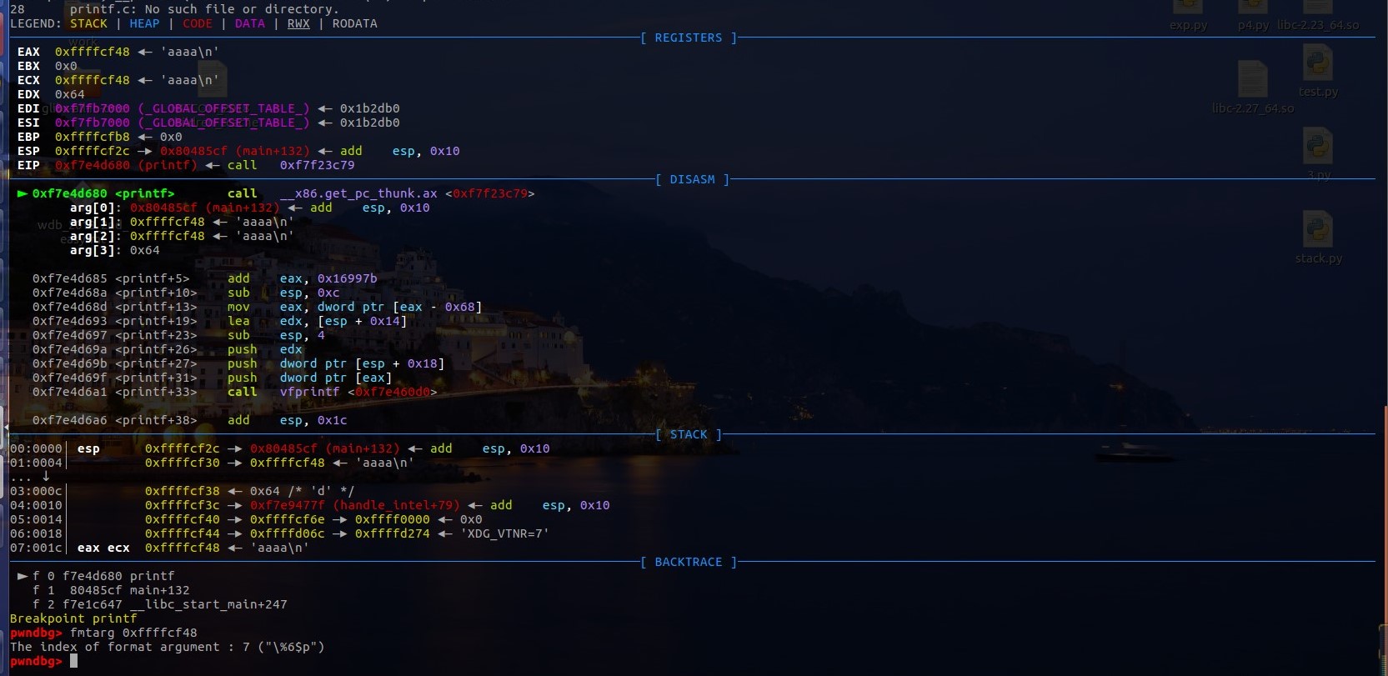Click the HEAP label in the legend
The width and height of the screenshot is (1388, 676).
[x=144, y=23]
